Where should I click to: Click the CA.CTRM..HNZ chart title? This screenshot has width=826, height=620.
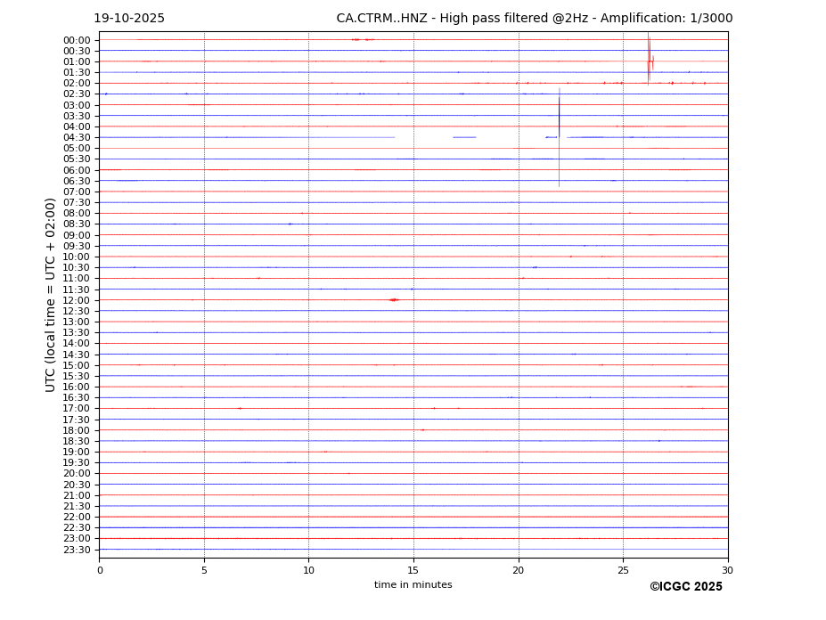[534, 19]
